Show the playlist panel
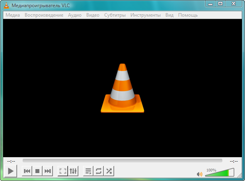Viewport: 245px width, 181px height. [x=88, y=171]
